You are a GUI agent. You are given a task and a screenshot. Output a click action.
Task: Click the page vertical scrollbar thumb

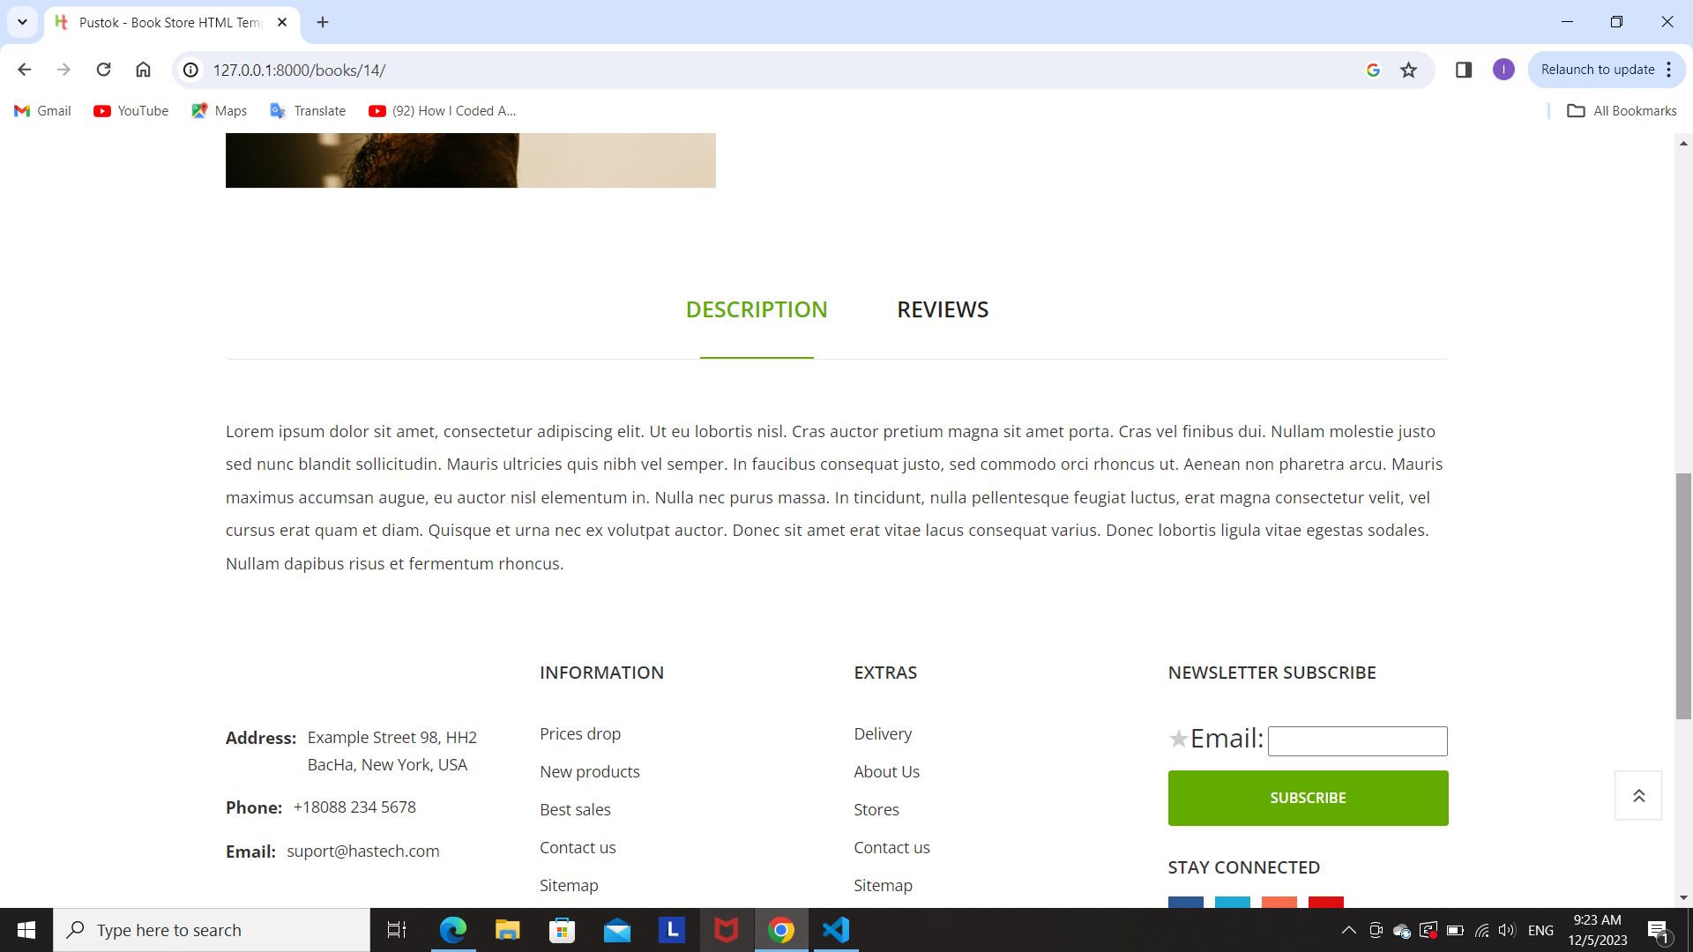[1683, 596]
